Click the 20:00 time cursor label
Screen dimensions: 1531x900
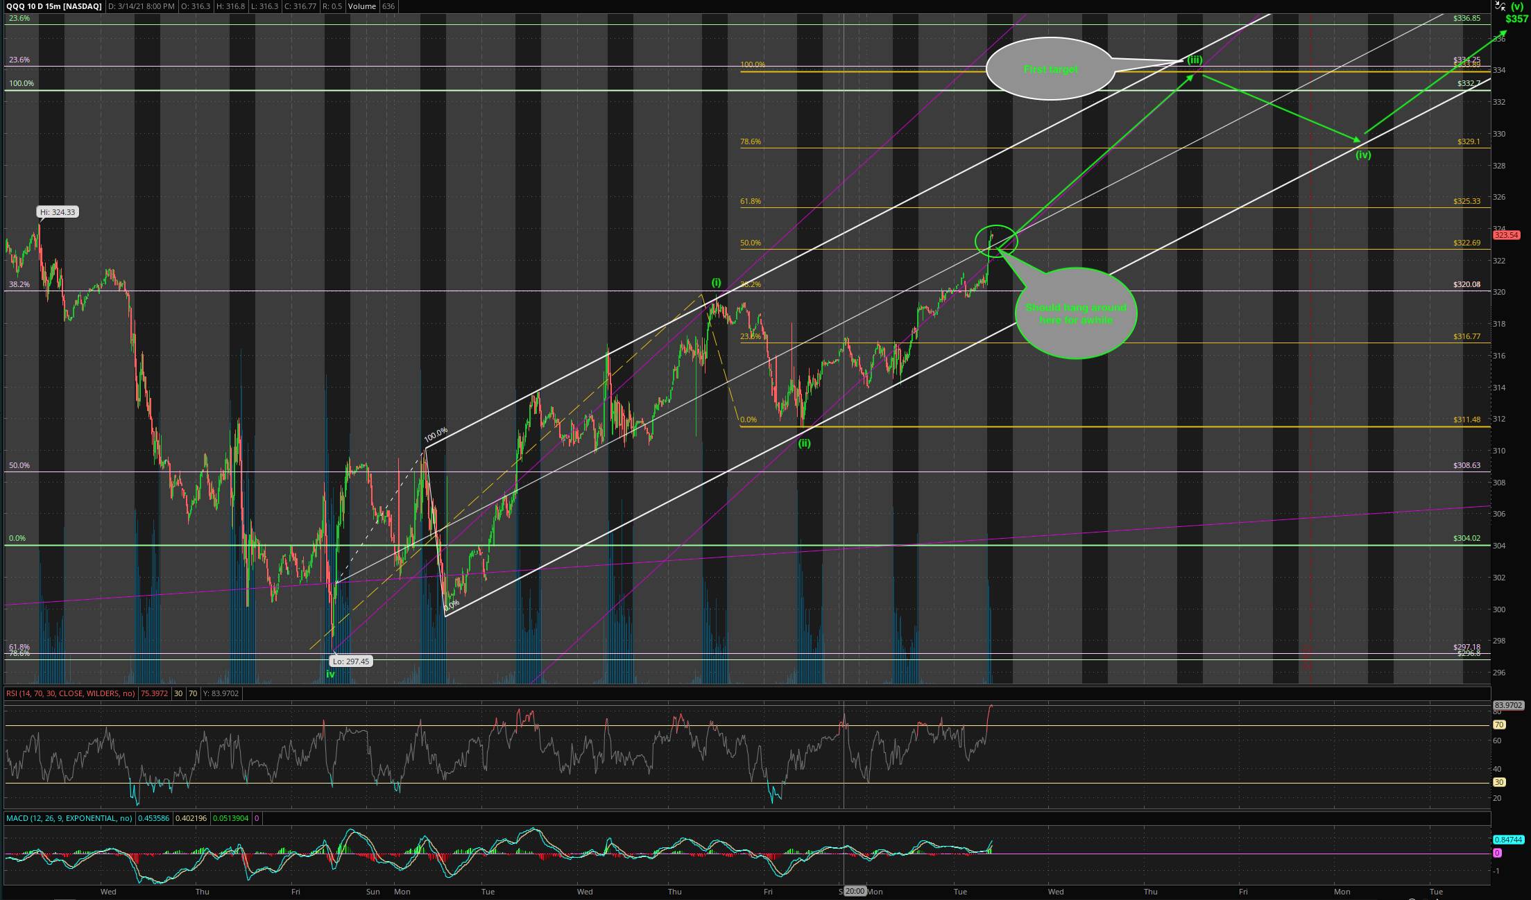855,892
